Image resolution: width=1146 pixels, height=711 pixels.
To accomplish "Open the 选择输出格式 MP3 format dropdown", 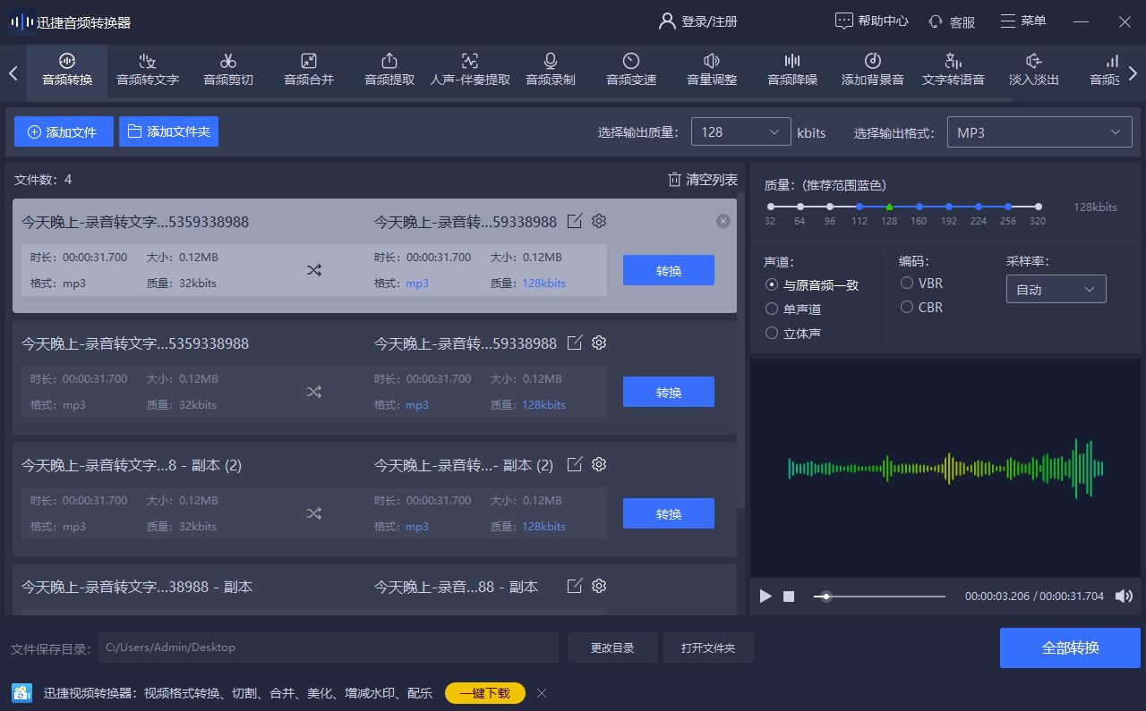I will tap(1039, 131).
